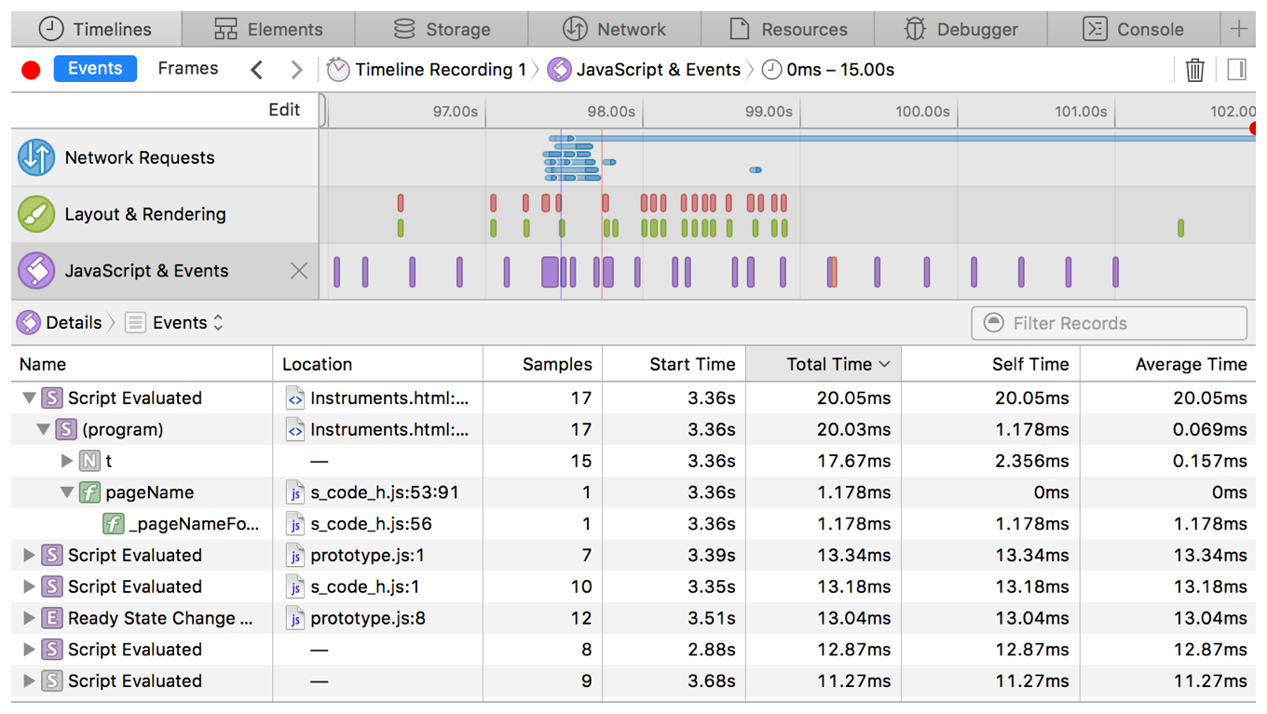The width and height of the screenshot is (1267, 714).
Task: Go back with the left chevron arrow
Action: coord(257,70)
